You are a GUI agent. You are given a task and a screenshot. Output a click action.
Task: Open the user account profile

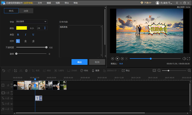(x=164, y=3)
